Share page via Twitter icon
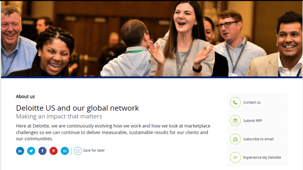303x170 pixels. [31, 151]
